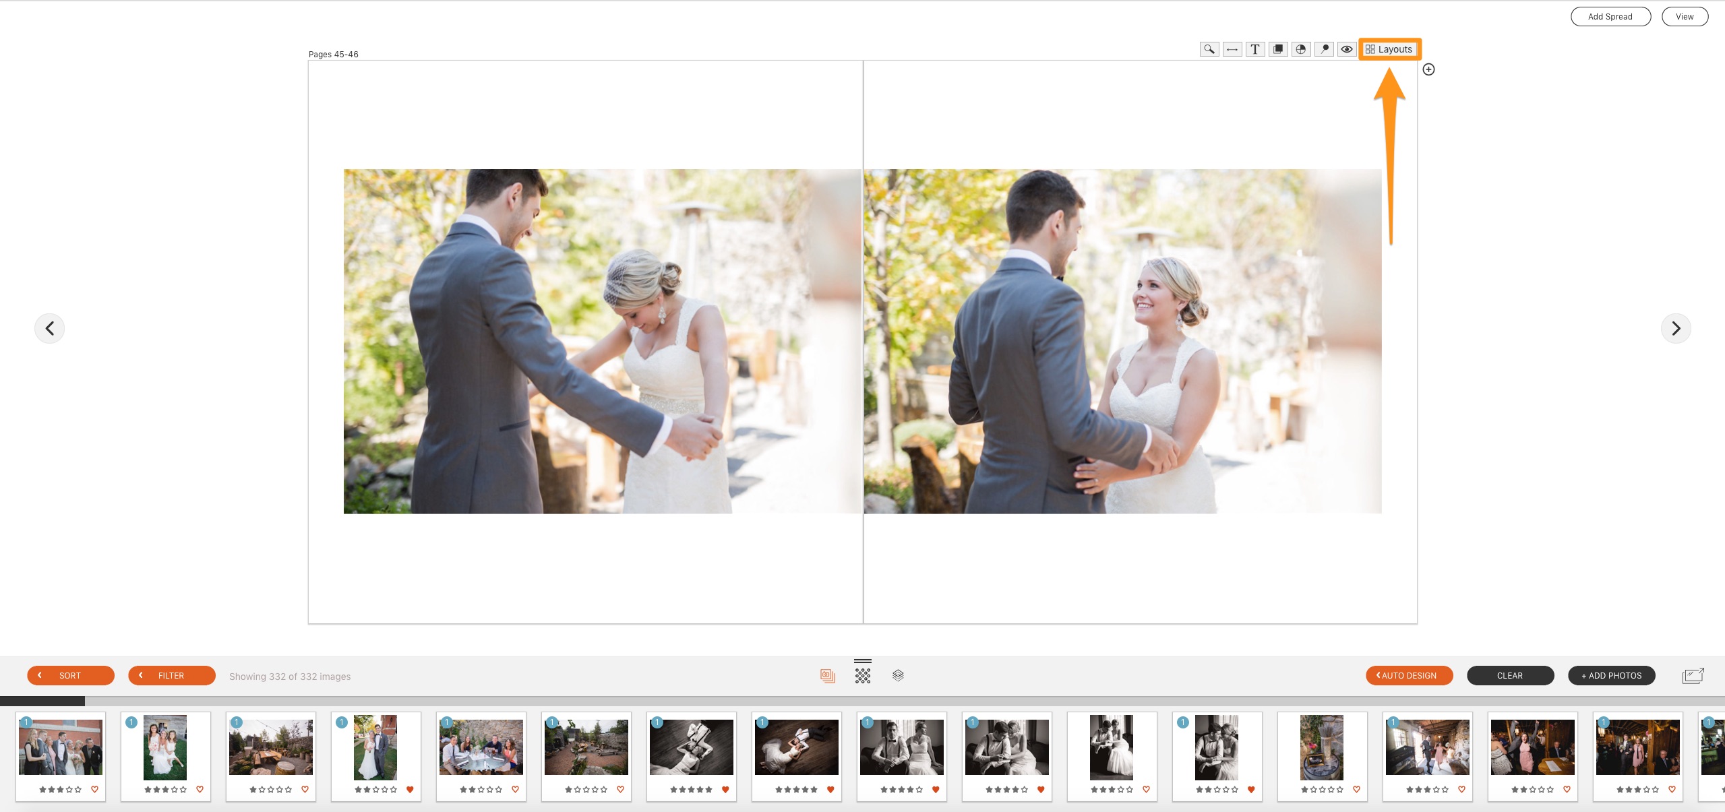The width and height of the screenshot is (1725, 812).
Task: Select the barn interior wedding party thumbnail
Action: [x=1428, y=747]
